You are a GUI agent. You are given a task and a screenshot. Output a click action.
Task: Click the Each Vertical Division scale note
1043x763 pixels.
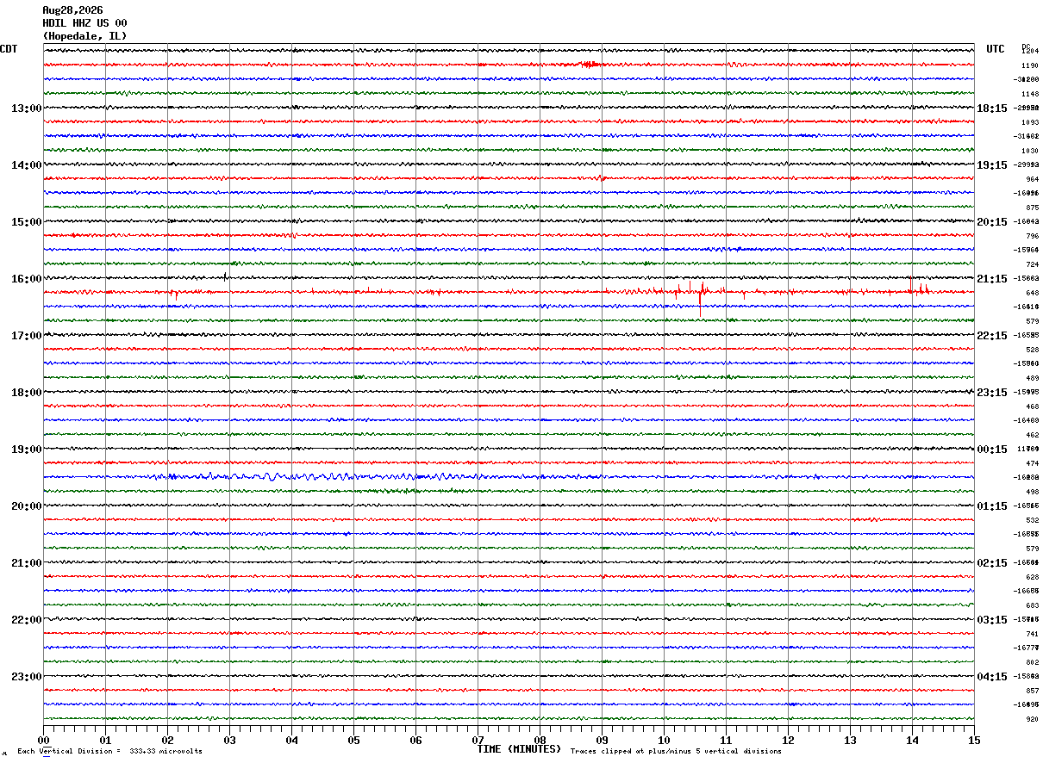coord(109,752)
